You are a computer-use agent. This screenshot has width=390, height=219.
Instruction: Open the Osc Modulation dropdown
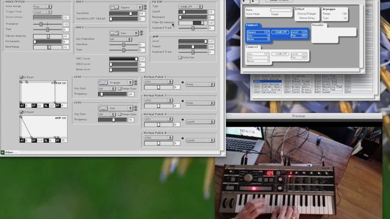pyautogui.click(x=121, y=39)
